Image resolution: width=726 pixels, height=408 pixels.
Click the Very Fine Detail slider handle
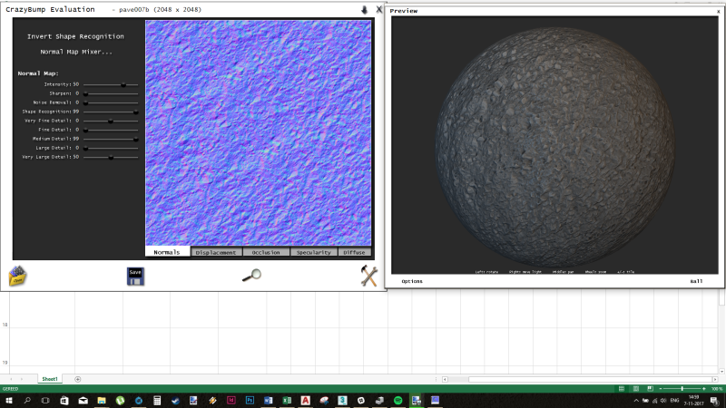pos(111,121)
